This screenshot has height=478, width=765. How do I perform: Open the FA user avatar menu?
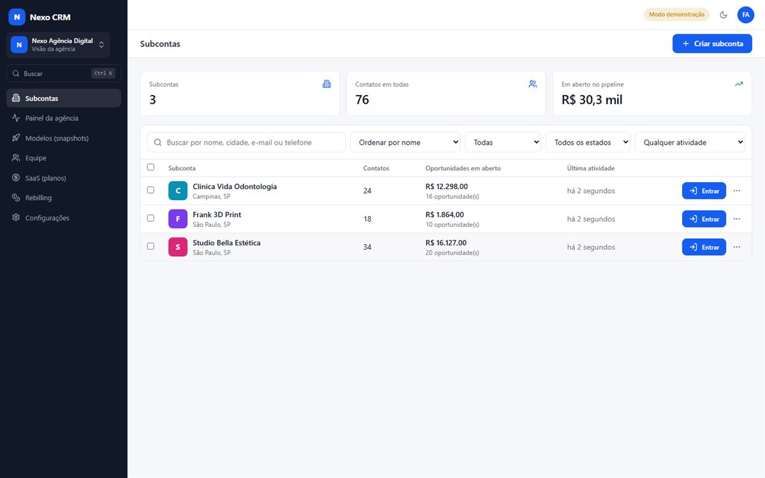(x=746, y=15)
